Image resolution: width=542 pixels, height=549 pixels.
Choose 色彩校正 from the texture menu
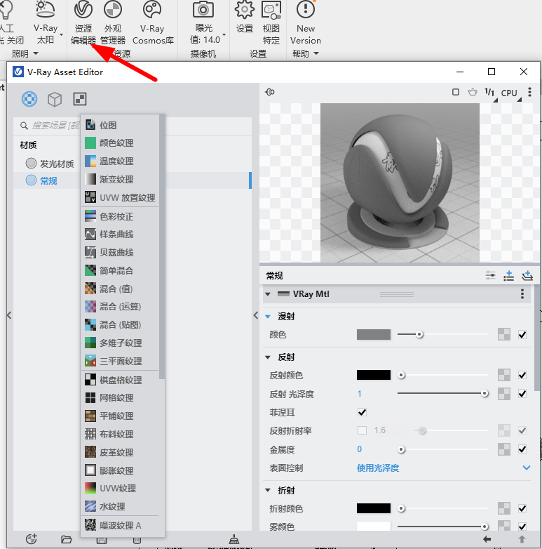tap(120, 216)
